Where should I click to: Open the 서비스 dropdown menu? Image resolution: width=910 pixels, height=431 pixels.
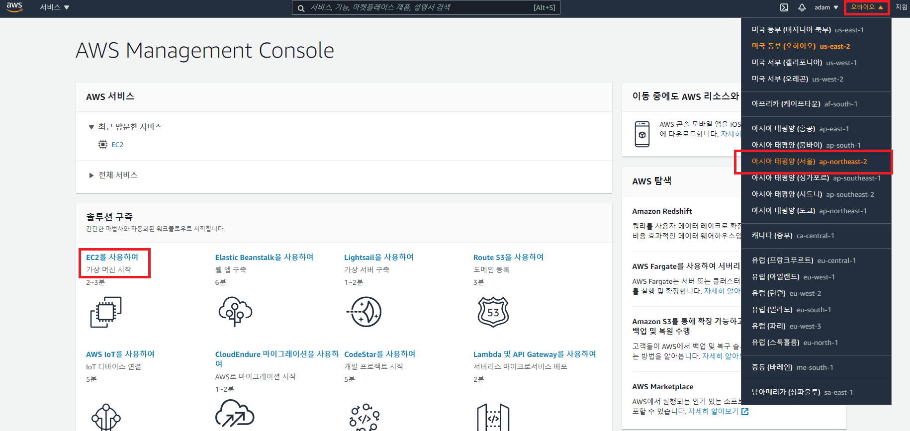[55, 7]
